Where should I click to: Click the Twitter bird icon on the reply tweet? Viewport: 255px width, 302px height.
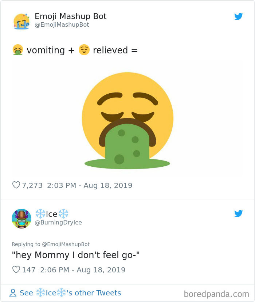click(239, 214)
